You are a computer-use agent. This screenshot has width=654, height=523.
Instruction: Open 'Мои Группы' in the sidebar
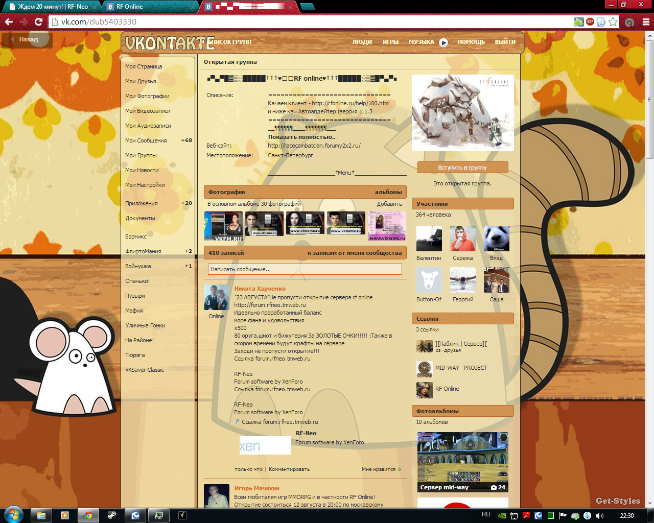pos(141,155)
